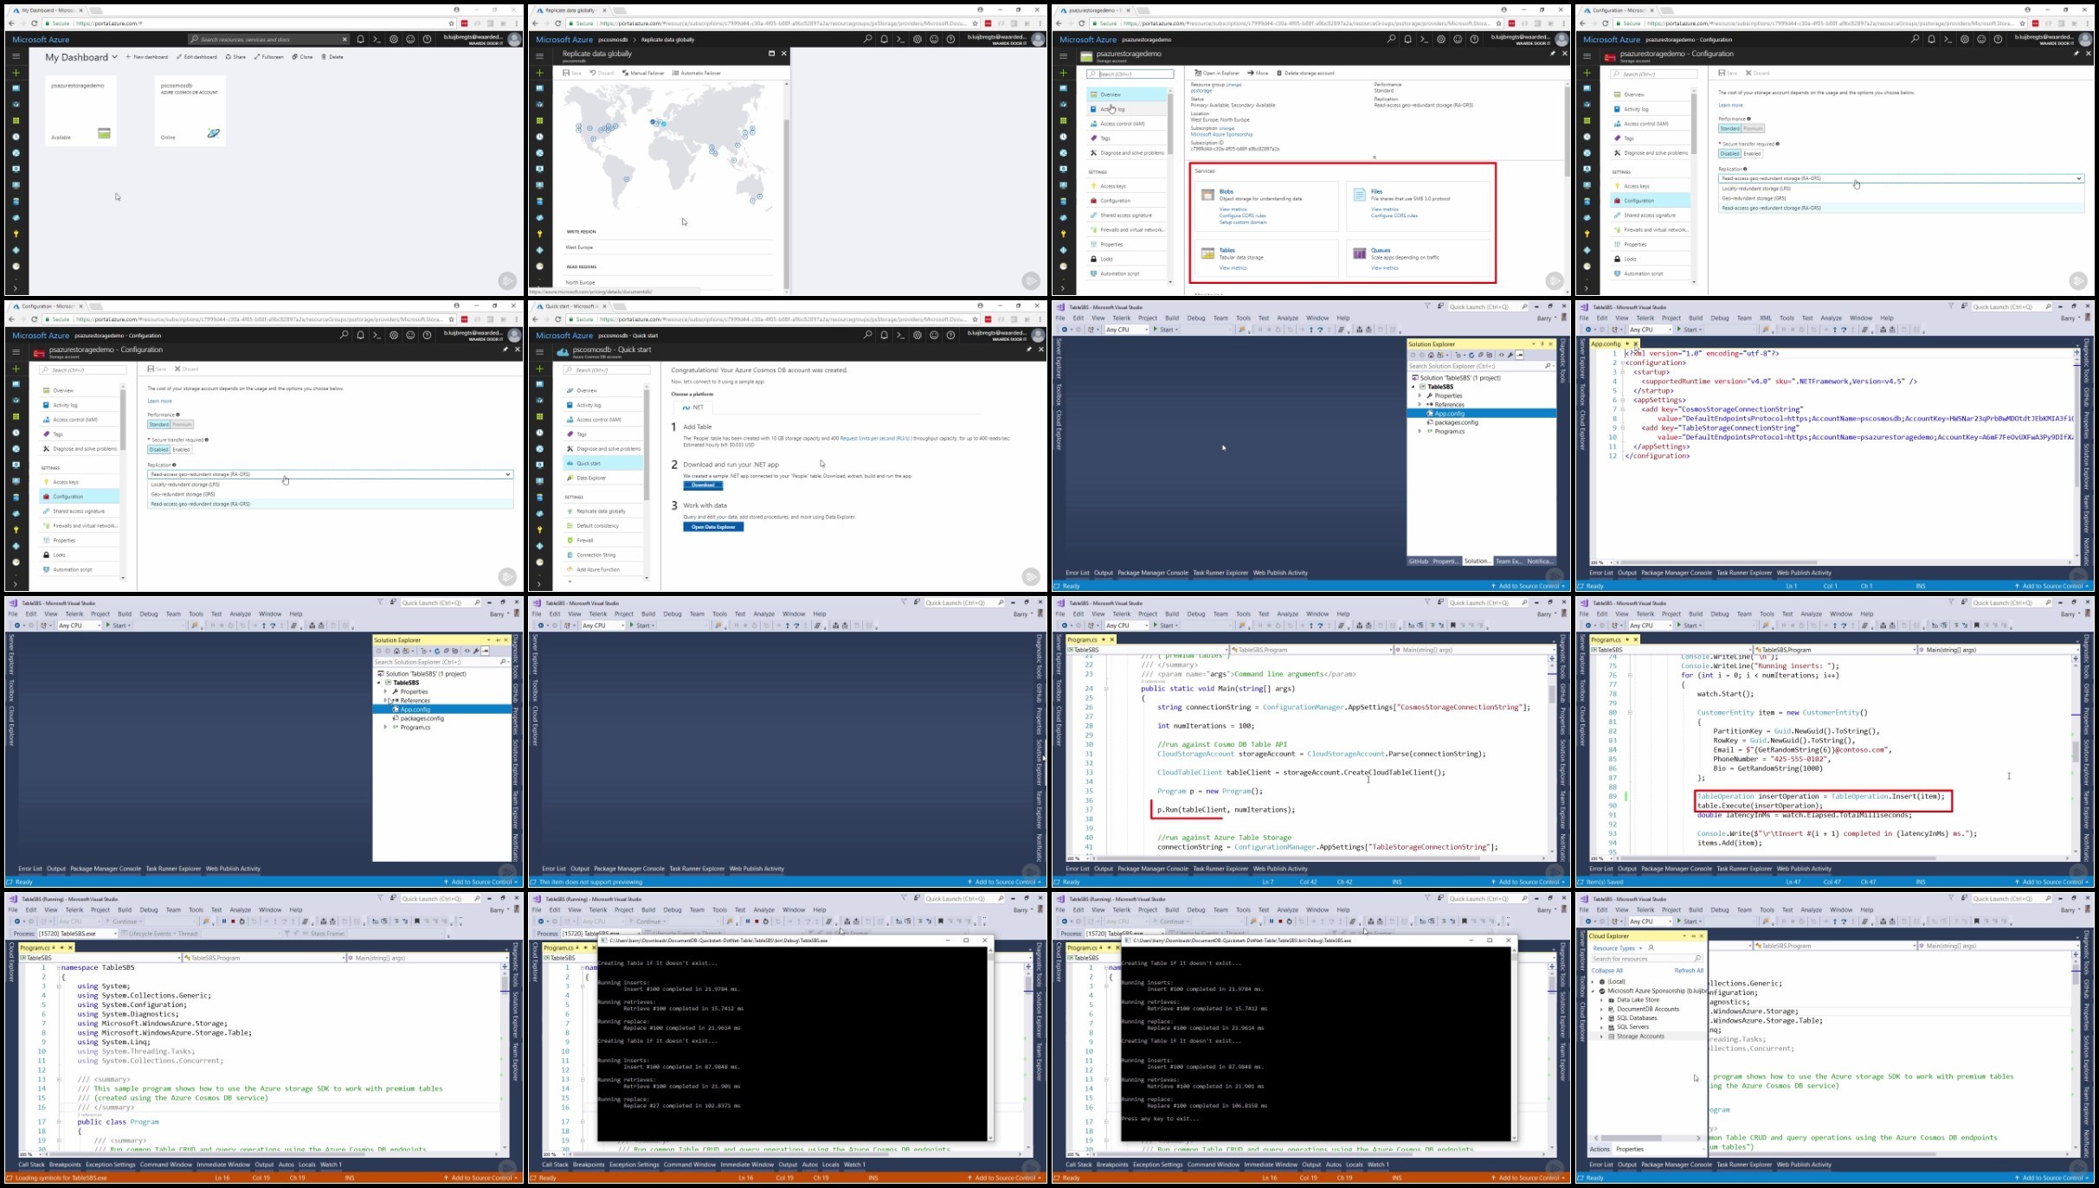
Task: Click 'Loading symbols for TableSBS.exe' status text
Action: 61,1178
